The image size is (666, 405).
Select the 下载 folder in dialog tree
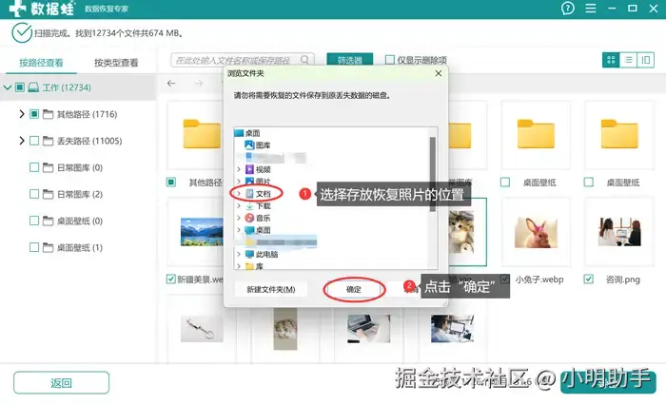pyautogui.click(x=258, y=206)
